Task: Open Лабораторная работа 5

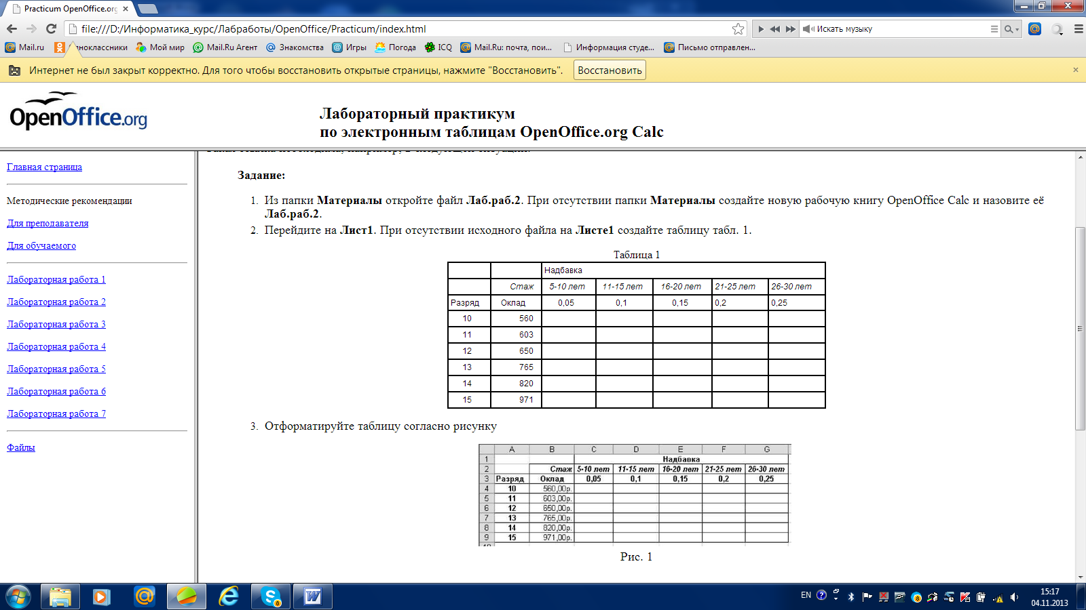Action: [56, 369]
